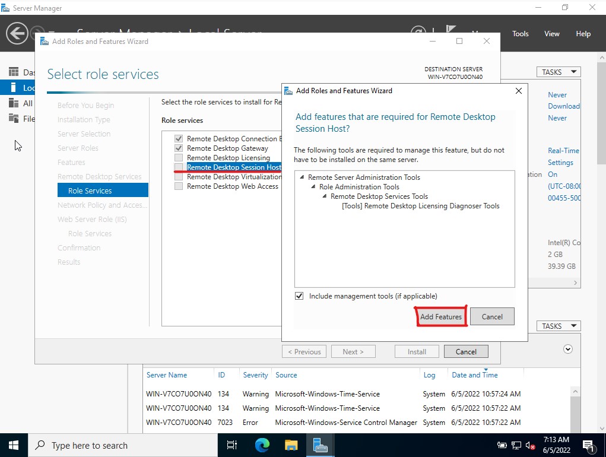Sort events by Server Name column
Screen dimensions: 606x457
167,375
